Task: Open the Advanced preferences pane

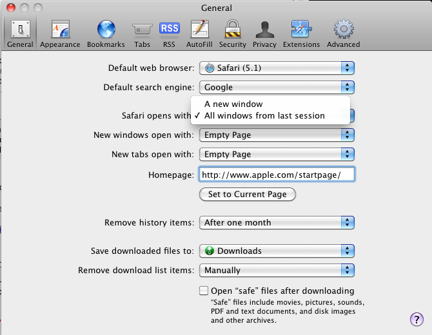Action: pos(343,33)
